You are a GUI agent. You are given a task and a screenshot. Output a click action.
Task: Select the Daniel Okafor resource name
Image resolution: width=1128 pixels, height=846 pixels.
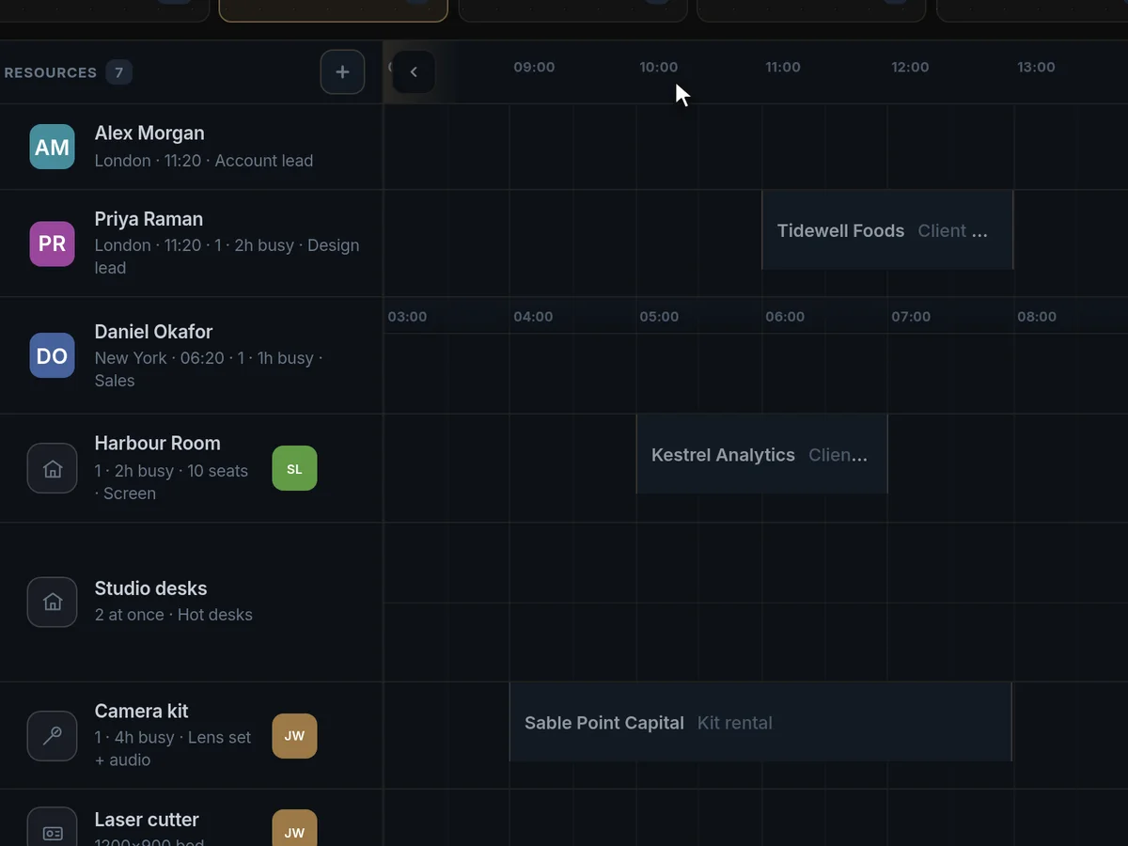[x=153, y=332]
